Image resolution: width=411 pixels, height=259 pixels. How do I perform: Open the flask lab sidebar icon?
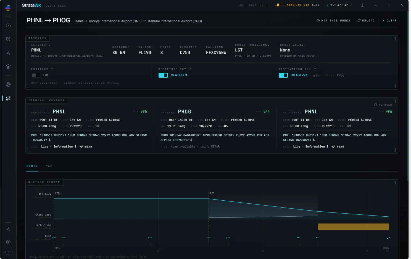pyautogui.click(x=8, y=53)
